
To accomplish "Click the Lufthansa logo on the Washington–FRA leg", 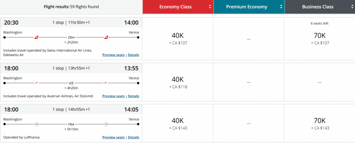I will [x=37, y=124].
